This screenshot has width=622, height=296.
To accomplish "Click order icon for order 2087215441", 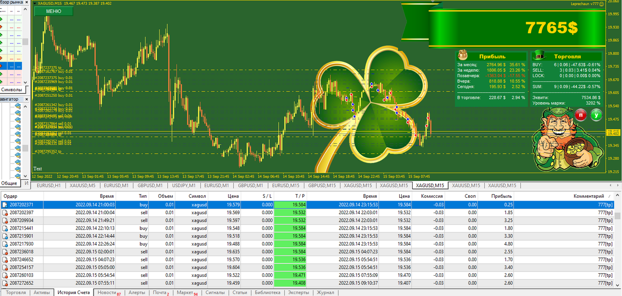I will point(5,228).
